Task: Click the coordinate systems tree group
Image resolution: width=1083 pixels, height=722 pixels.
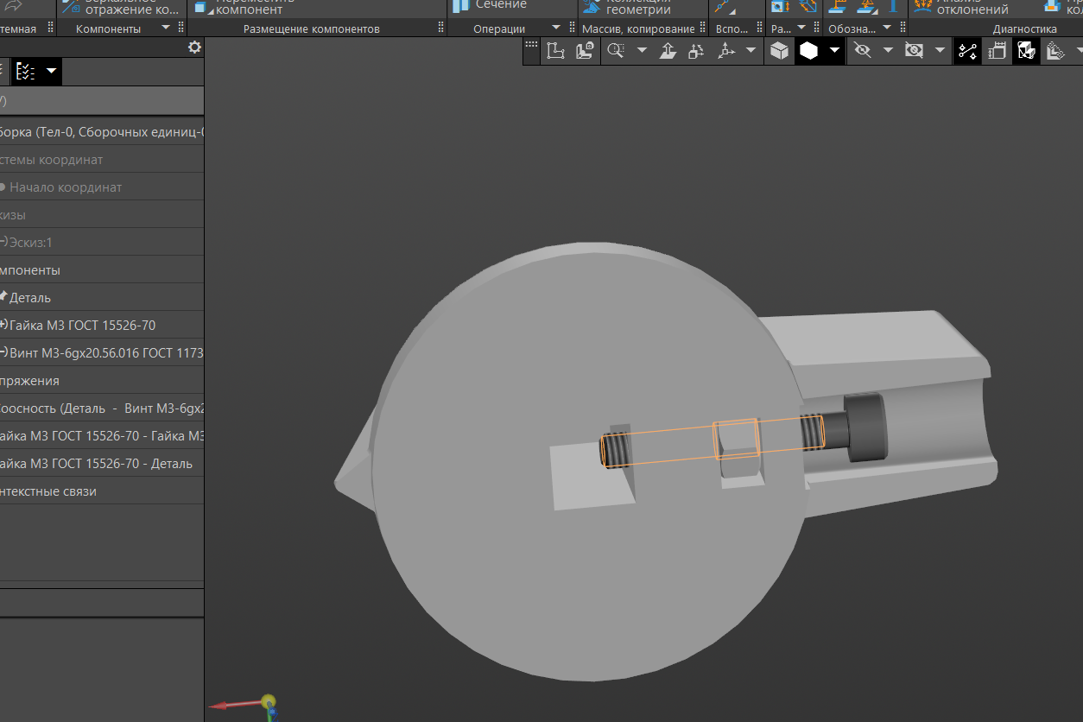Action: coord(102,160)
